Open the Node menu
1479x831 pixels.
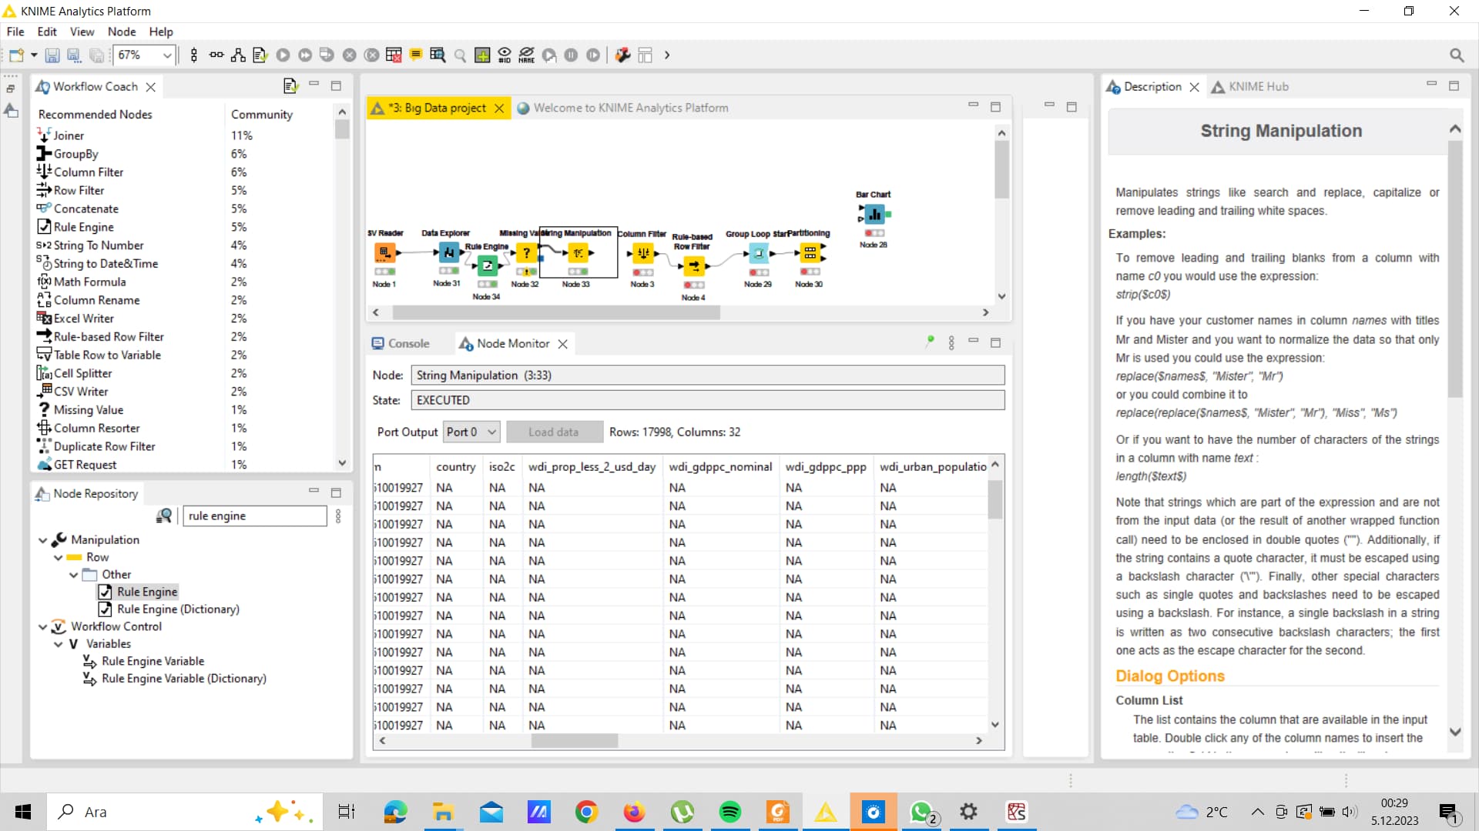(x=122, y=32)
